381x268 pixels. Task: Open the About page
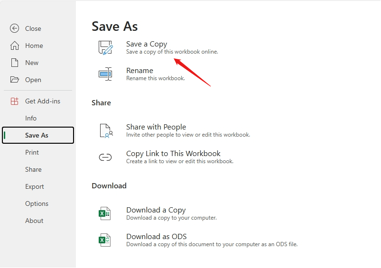pyautogui.click(x=34, y=221)
